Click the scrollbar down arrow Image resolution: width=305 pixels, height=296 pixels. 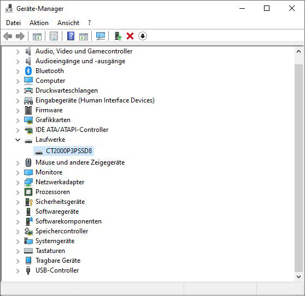coord(298,276)
